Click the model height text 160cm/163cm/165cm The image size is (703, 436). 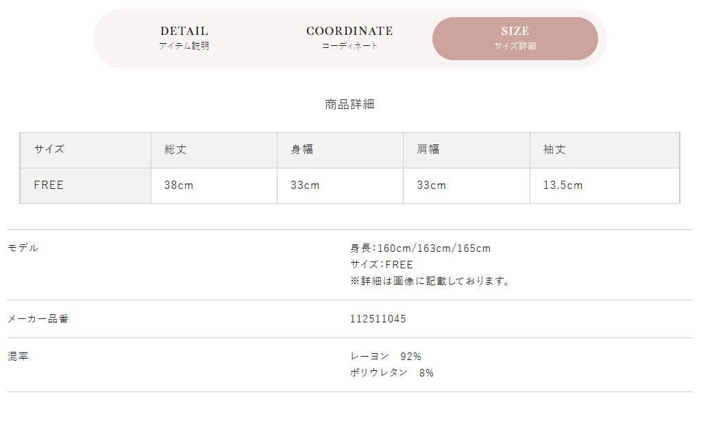[434, 248]
